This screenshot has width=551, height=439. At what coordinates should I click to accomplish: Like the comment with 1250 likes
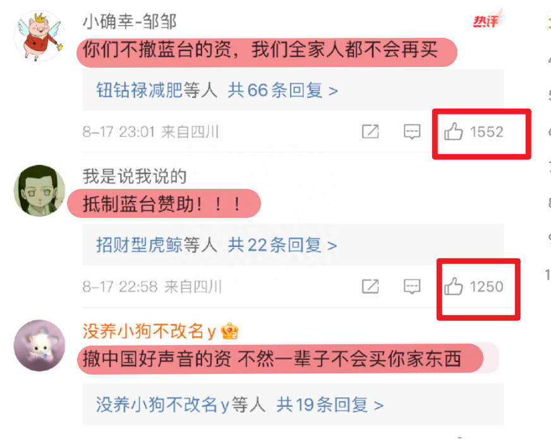pyautogui.click(x=453, y=286)
